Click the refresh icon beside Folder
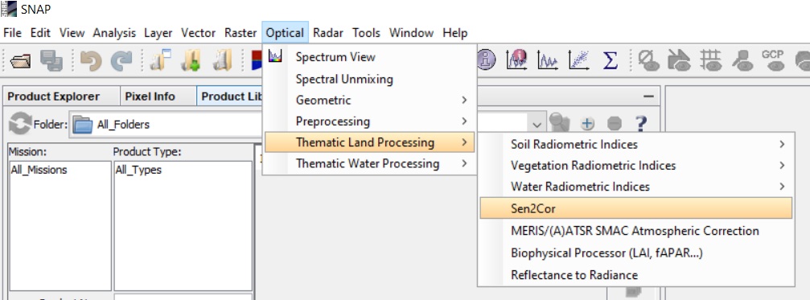The image size is (810, 300). pos(20,124)
